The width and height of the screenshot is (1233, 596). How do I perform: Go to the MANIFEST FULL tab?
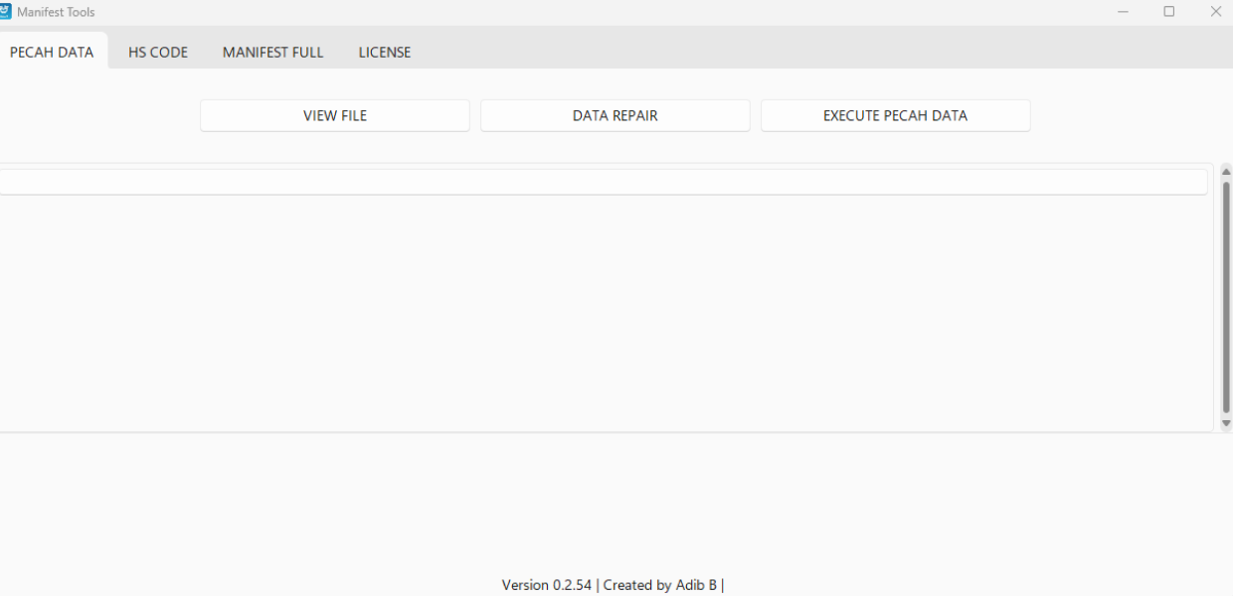[x=272, y=52]
